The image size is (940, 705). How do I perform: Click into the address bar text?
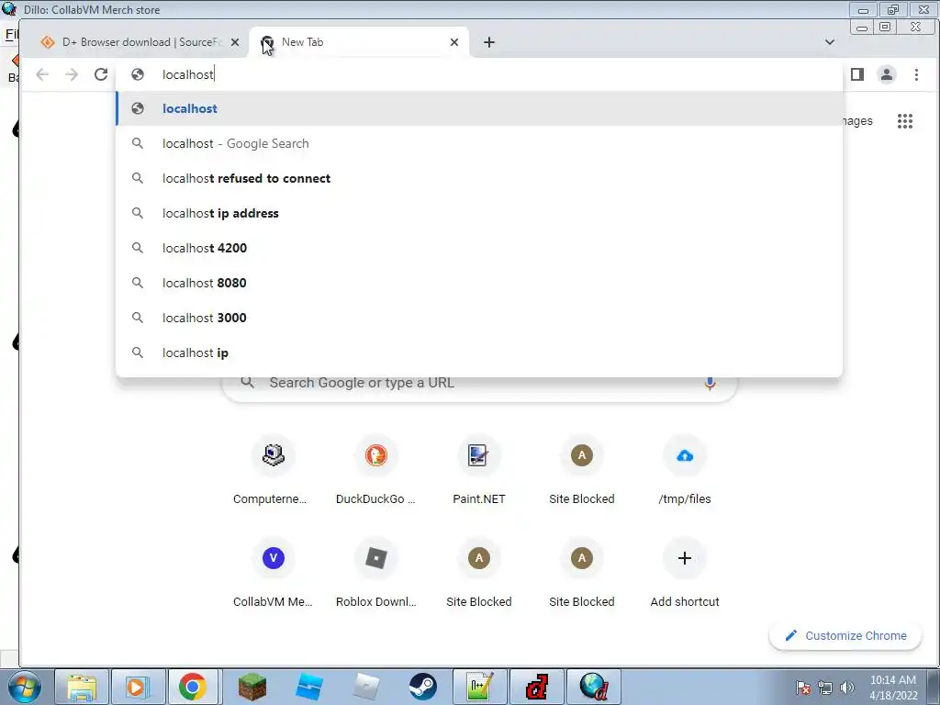click(x=479, y=74)
